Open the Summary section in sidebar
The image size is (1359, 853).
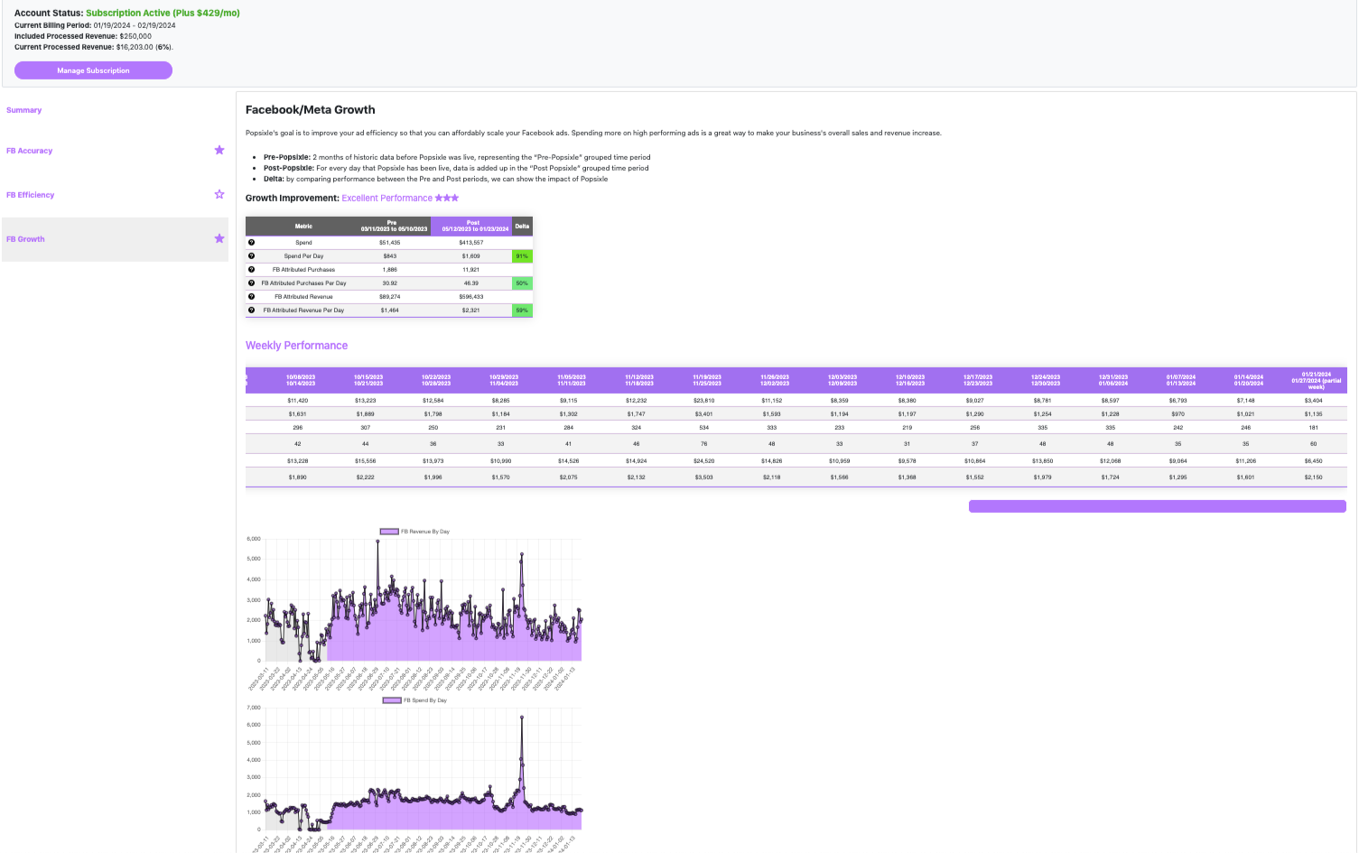pos(24,110)
